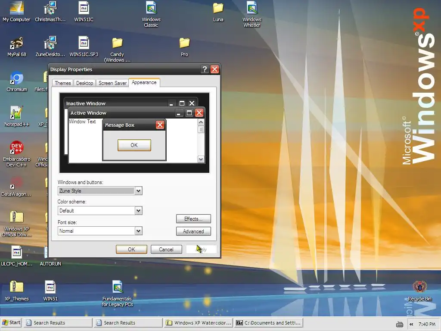Click the on-screen keyboard tray icon

(x=399, y=325)
